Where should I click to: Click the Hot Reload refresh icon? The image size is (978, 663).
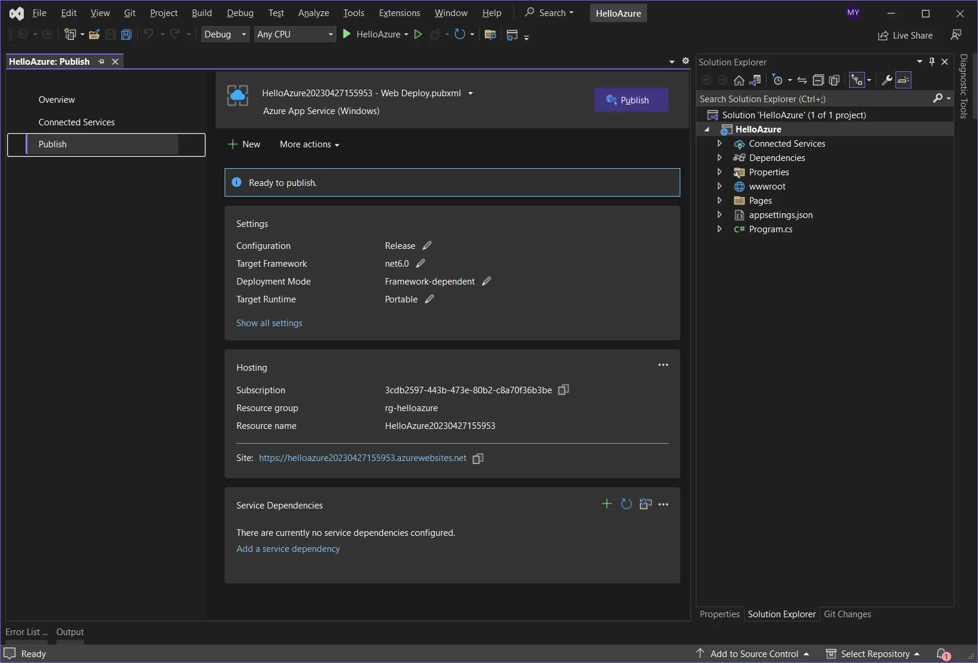tap(460, 34)
